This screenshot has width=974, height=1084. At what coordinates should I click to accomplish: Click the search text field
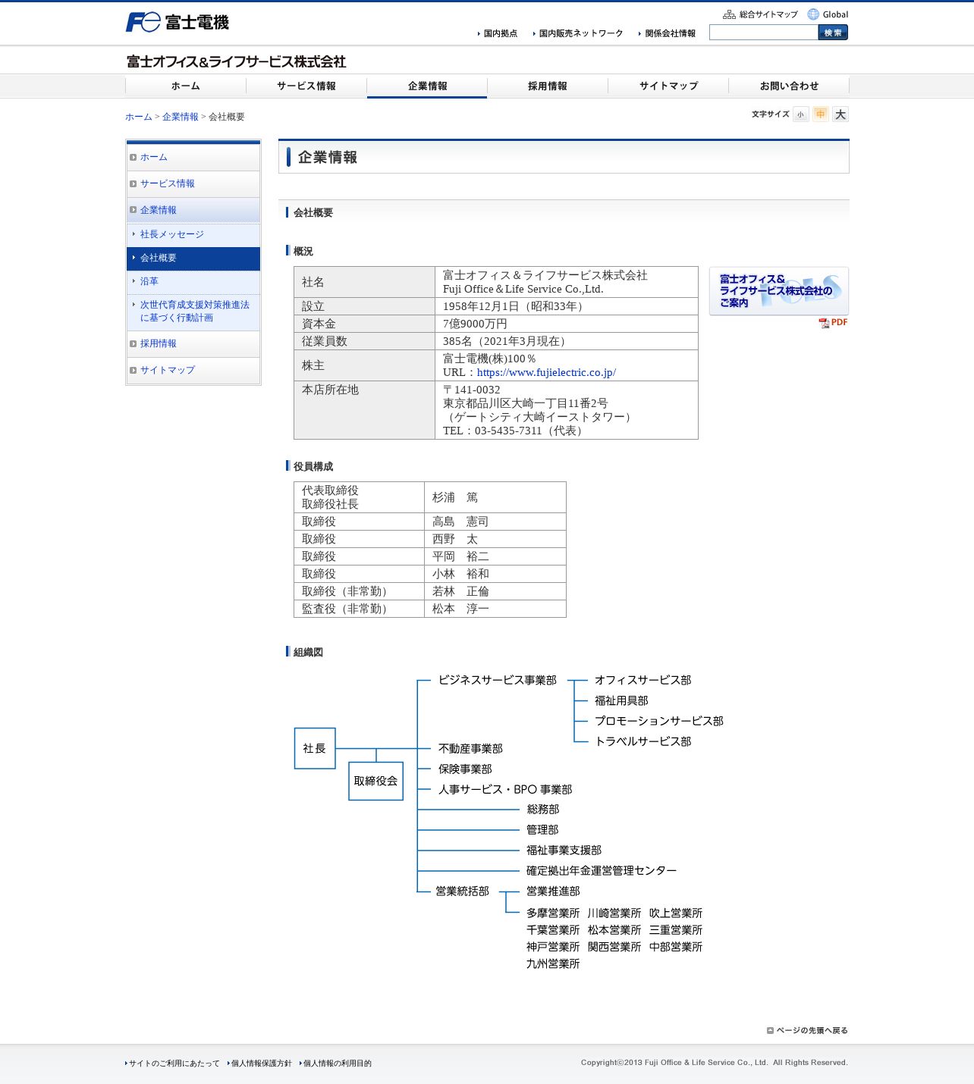(x=764, y=33)
